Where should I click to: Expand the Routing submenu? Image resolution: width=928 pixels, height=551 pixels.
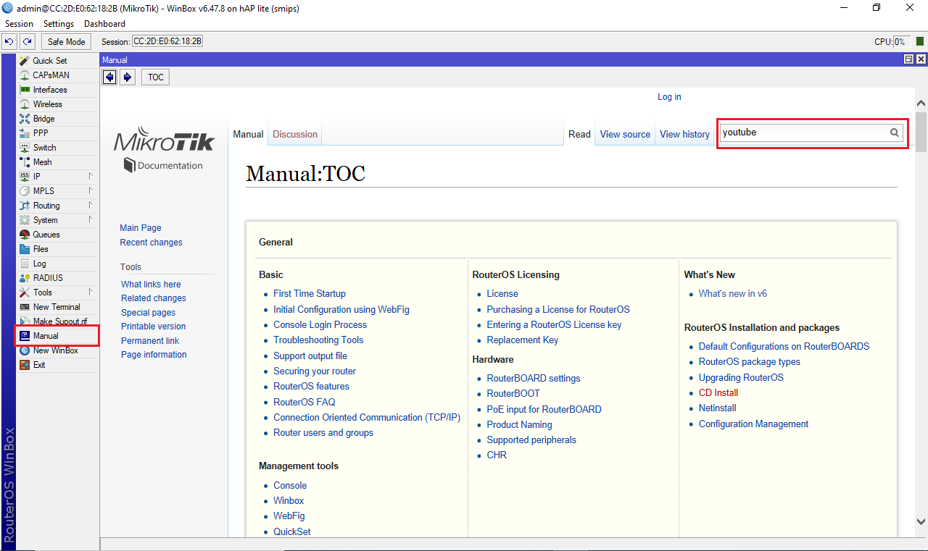[91, 206]
